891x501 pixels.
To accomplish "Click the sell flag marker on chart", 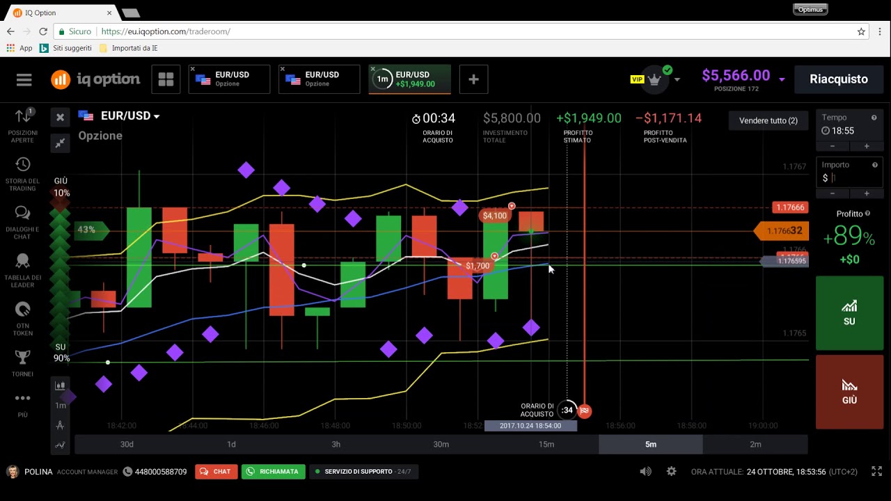I will (585, 411).
